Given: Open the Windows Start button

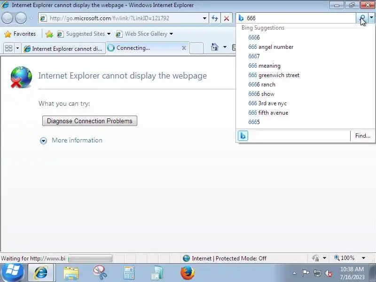Looking at the screenshot, I should coord(13,272).
